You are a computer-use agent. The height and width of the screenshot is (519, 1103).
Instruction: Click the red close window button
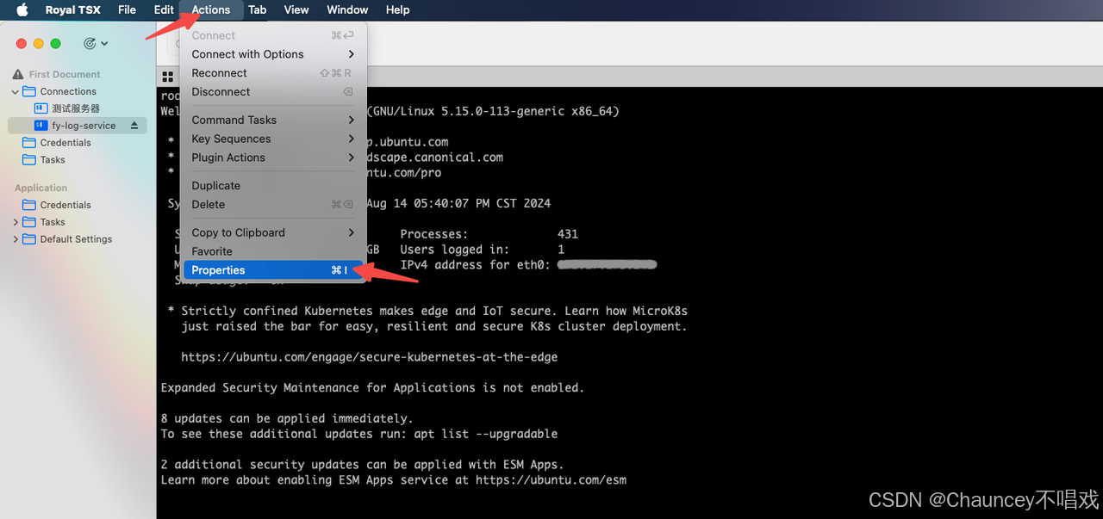(22, 43)
